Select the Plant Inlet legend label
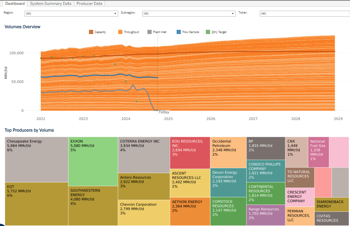 160,32
